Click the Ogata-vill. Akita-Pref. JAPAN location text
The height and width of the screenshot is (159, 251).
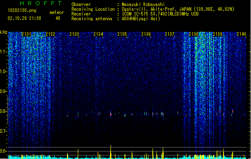(178, 9)
